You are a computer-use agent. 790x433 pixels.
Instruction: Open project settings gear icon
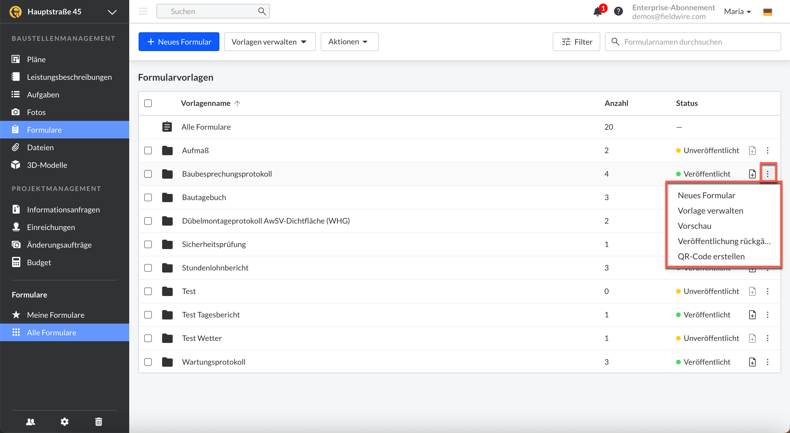click(64, 422)
